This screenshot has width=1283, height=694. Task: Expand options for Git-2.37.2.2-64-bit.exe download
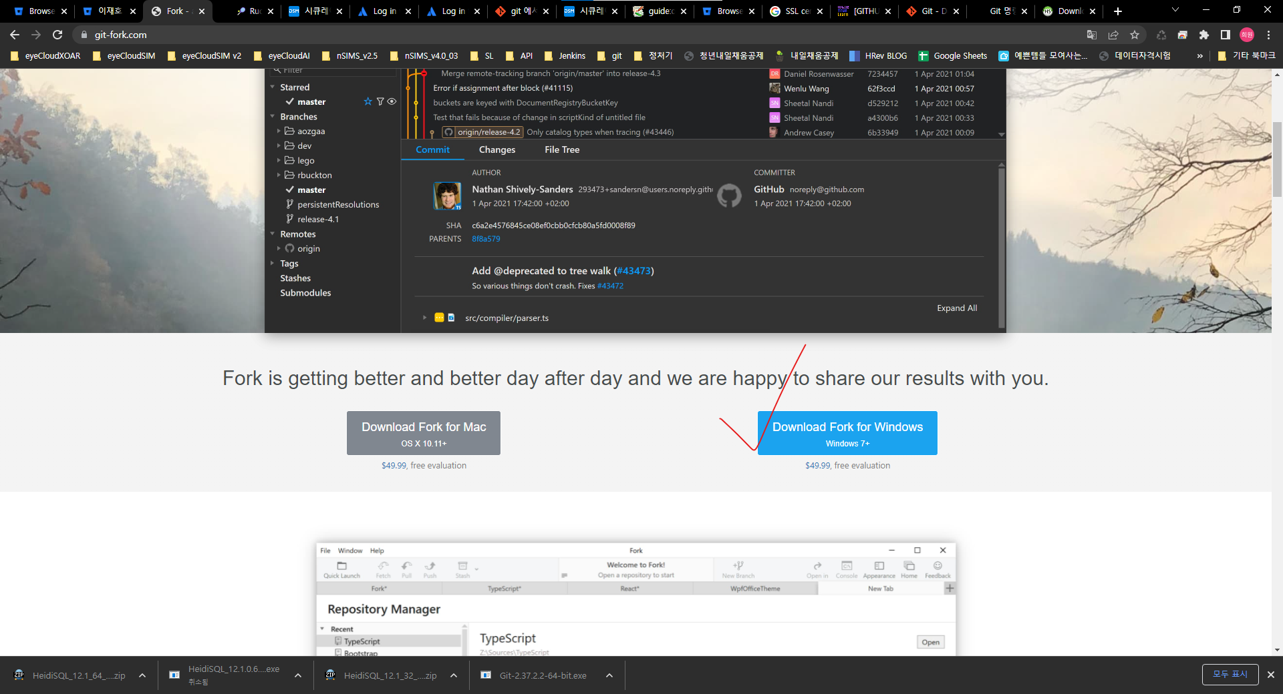pos(609,675)
